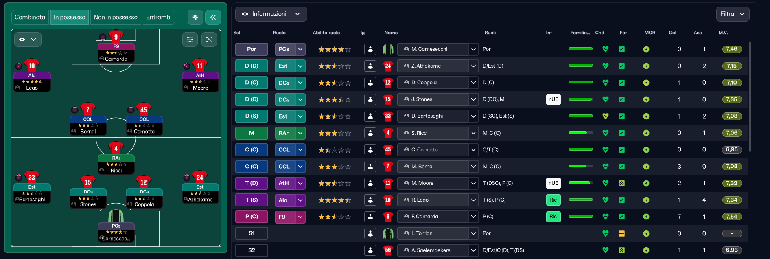Click Camarda's number 9 shirt on pitch
Image resolution: width=770 pixels, height=259 pixels.
pyautogui.click(x=116, y=37)
